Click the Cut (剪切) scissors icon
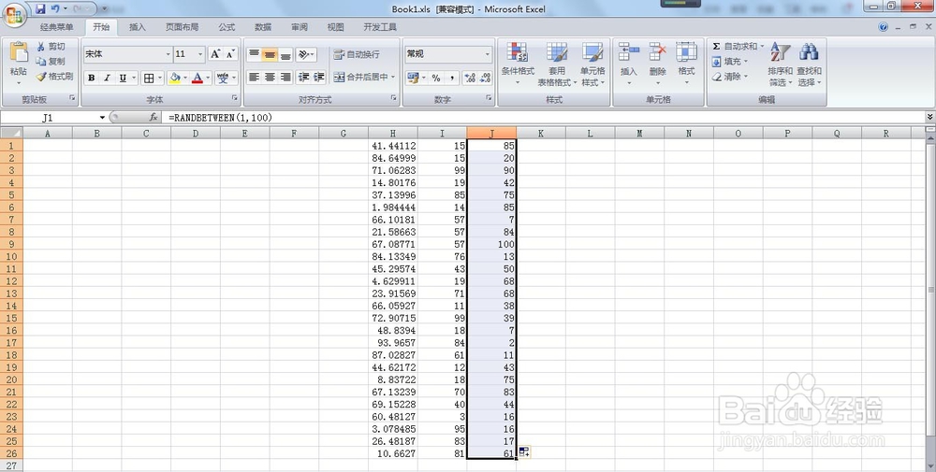Image resolution: width=936 pixels, height=472 pixels. click(40, 47)
